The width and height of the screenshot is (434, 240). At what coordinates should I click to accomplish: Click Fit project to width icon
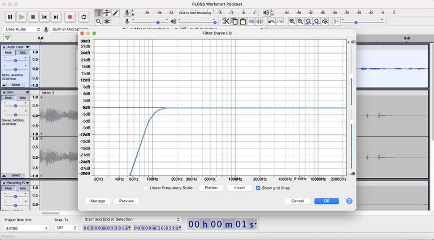tap(316, 21)
